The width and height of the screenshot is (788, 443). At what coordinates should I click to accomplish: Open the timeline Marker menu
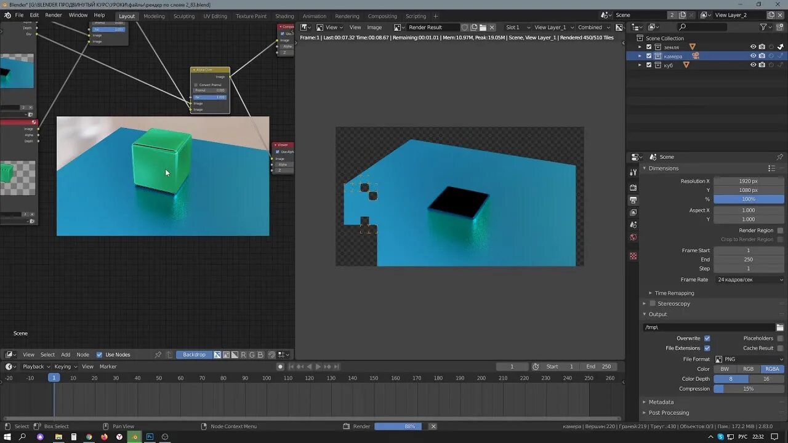[x=108, y=367]
